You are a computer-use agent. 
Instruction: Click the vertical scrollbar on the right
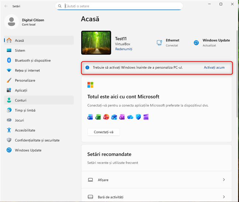[x=237, y=74]
